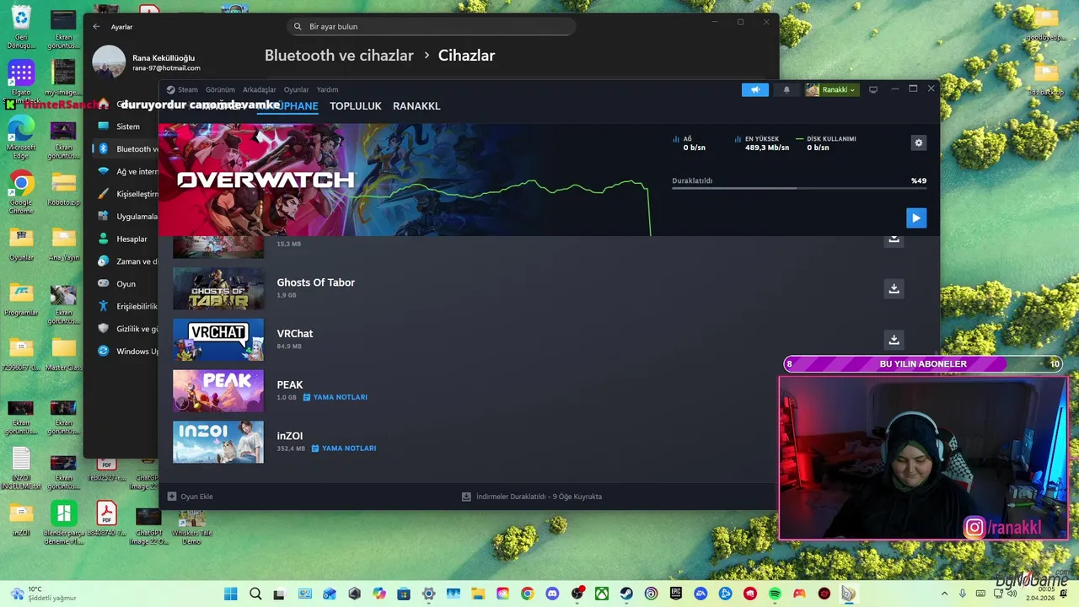Open Steam from the taskbar
This screenshot has height=607, width=1079.
coord(626,594)
